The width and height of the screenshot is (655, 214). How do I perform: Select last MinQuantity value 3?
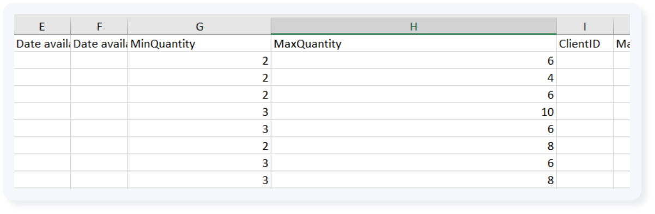[x=199, y=180]
